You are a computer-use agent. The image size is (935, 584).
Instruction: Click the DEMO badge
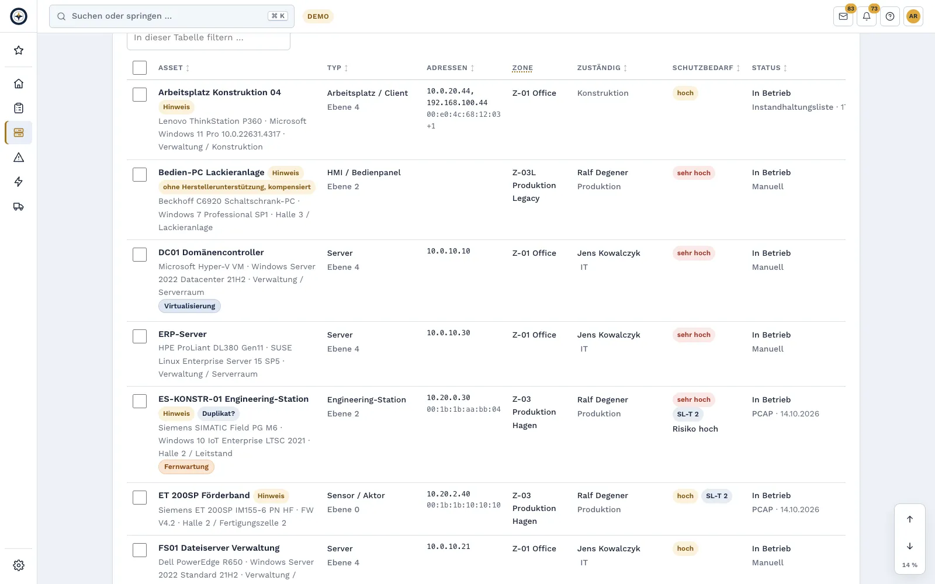[318, 16]
